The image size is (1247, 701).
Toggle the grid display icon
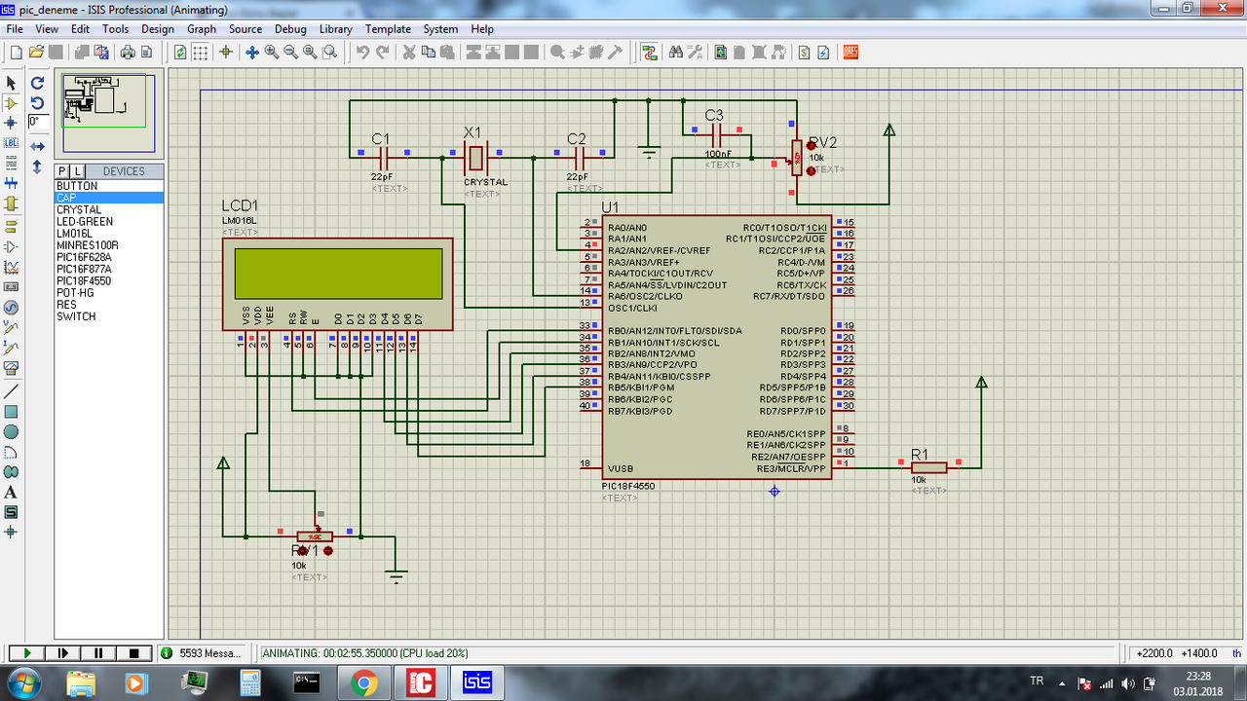click(200, 53)
